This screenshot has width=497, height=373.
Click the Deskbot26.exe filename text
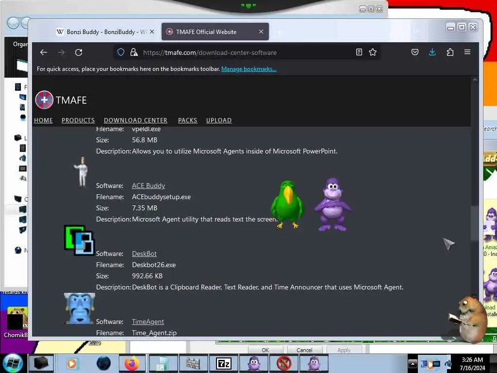point(154,265)
